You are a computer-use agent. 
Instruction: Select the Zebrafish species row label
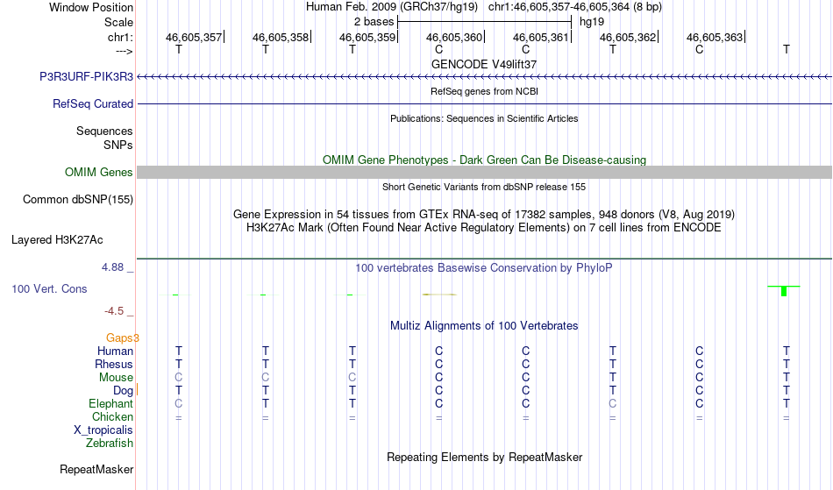110,443
